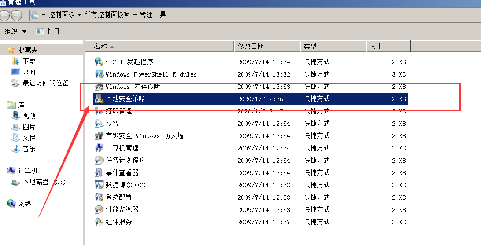Select 下载 in the favorites list
Screen dimensions: 481x245
[29, 61]
